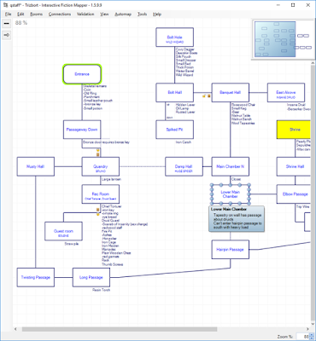This screenshot has height=341, width=316.
Task: Select the yellow Shrine room
Action: [x=294, y=130]
